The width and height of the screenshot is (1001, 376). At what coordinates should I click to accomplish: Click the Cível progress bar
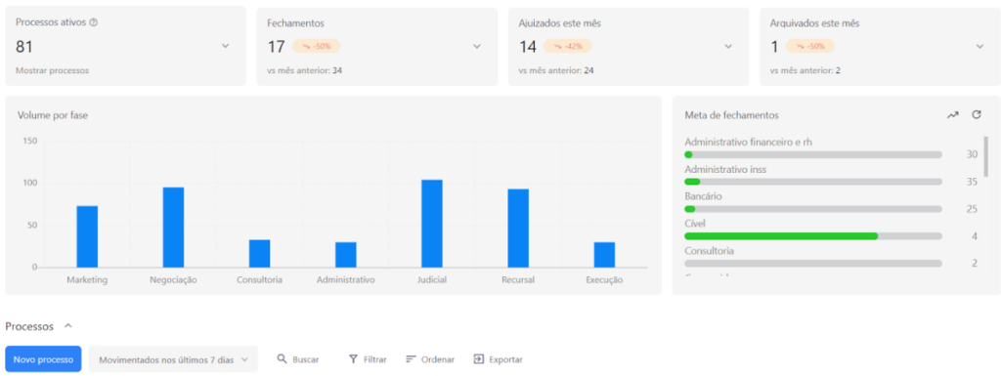[x=813, y=235]
